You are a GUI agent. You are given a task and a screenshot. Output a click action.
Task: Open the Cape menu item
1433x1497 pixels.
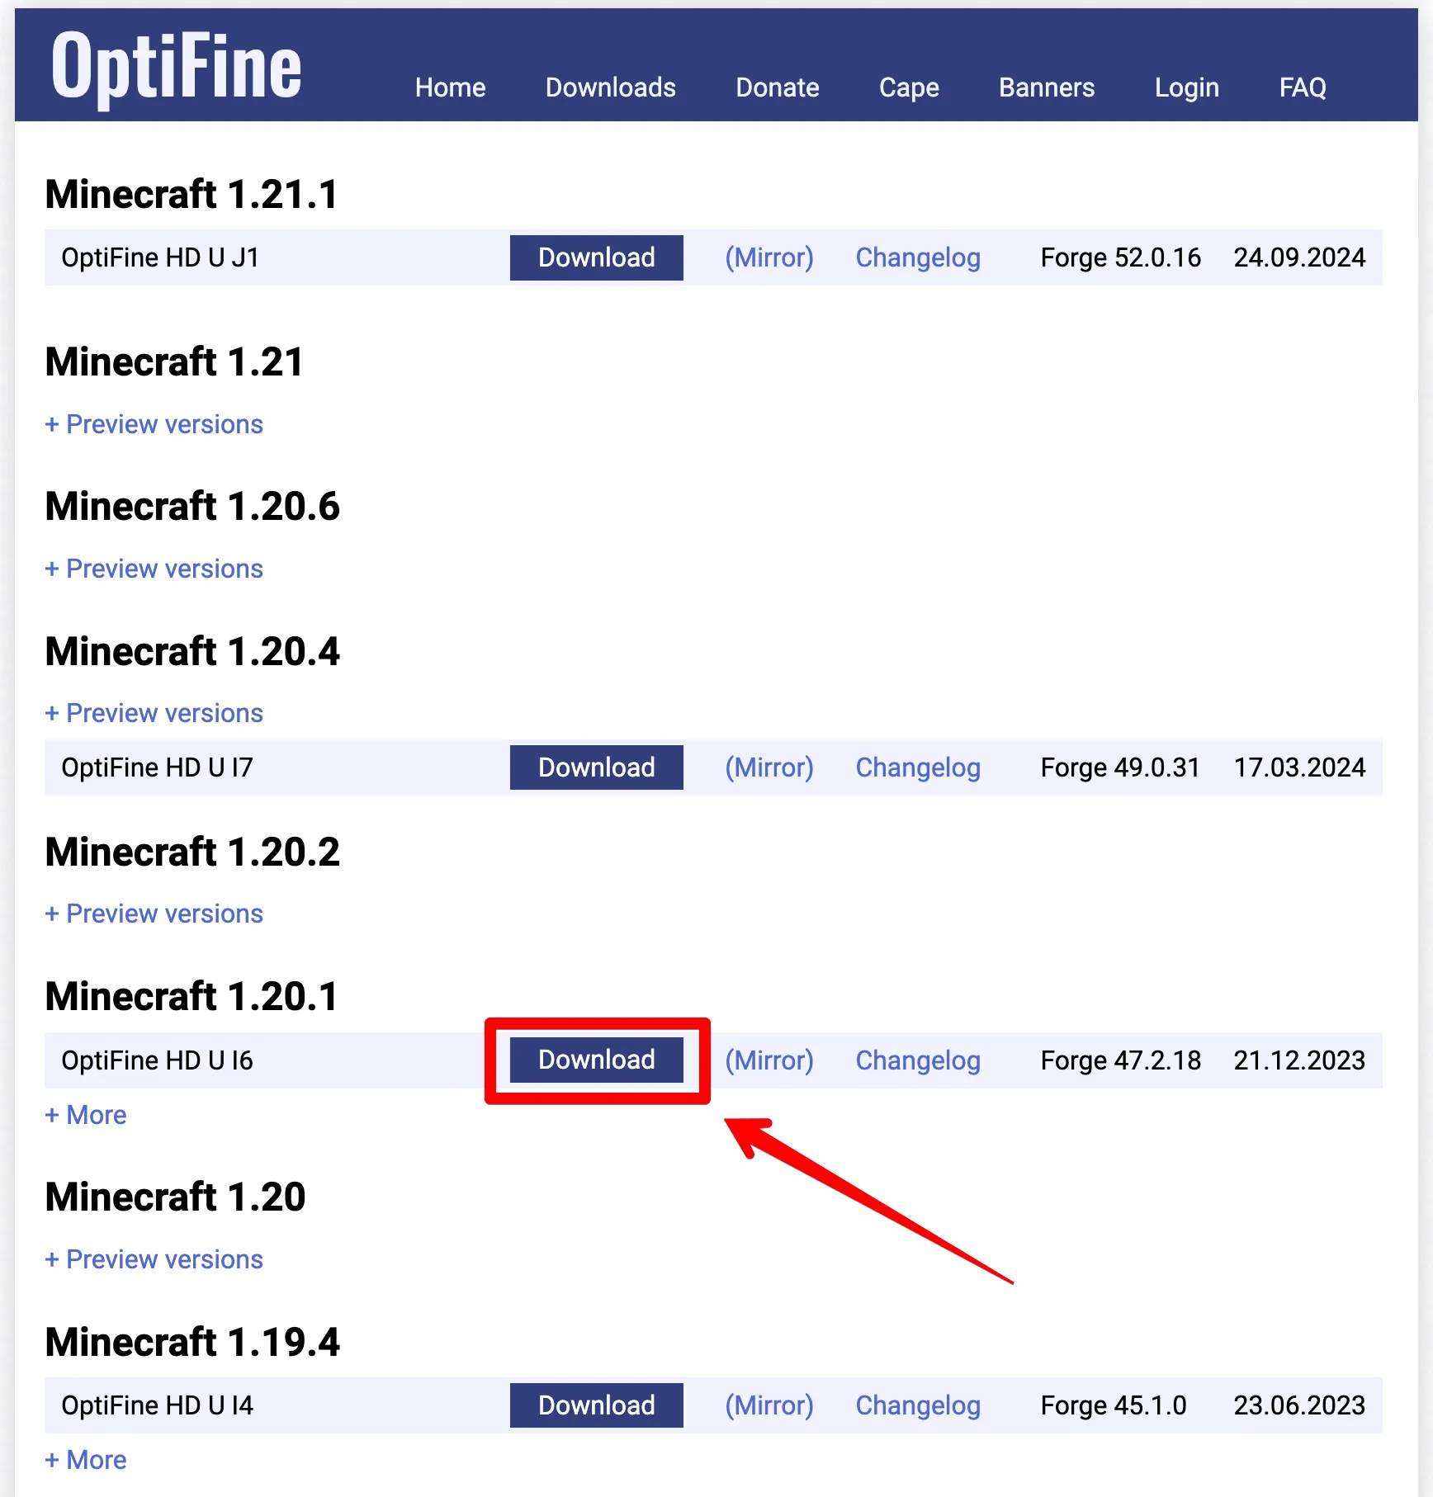[909, 87]
